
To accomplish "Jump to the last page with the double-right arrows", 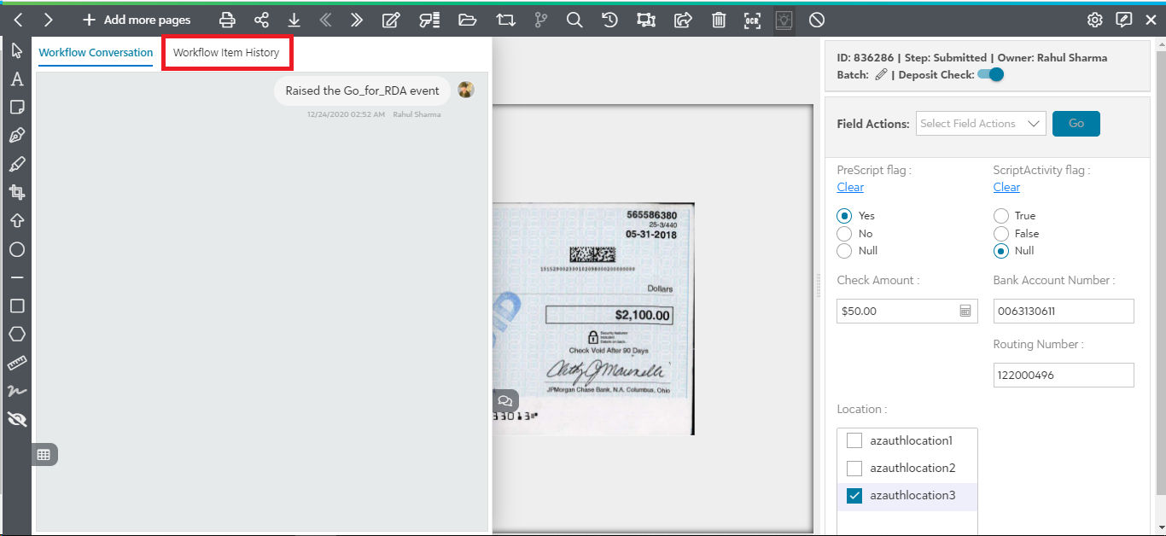I will pyautogui.click(x=357, y=20).
